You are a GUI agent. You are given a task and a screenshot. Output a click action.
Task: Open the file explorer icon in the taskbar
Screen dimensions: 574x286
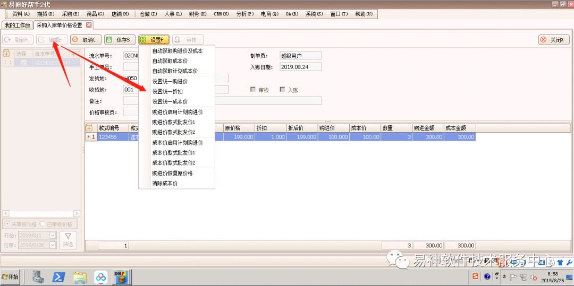click(79, 276)
